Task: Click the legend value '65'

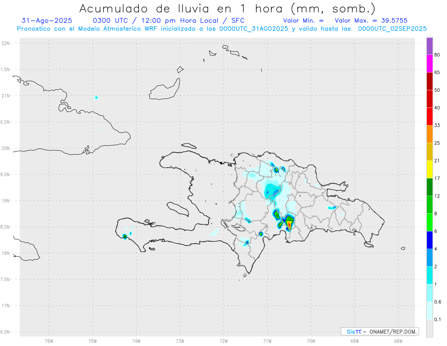Action: (437, 72)
